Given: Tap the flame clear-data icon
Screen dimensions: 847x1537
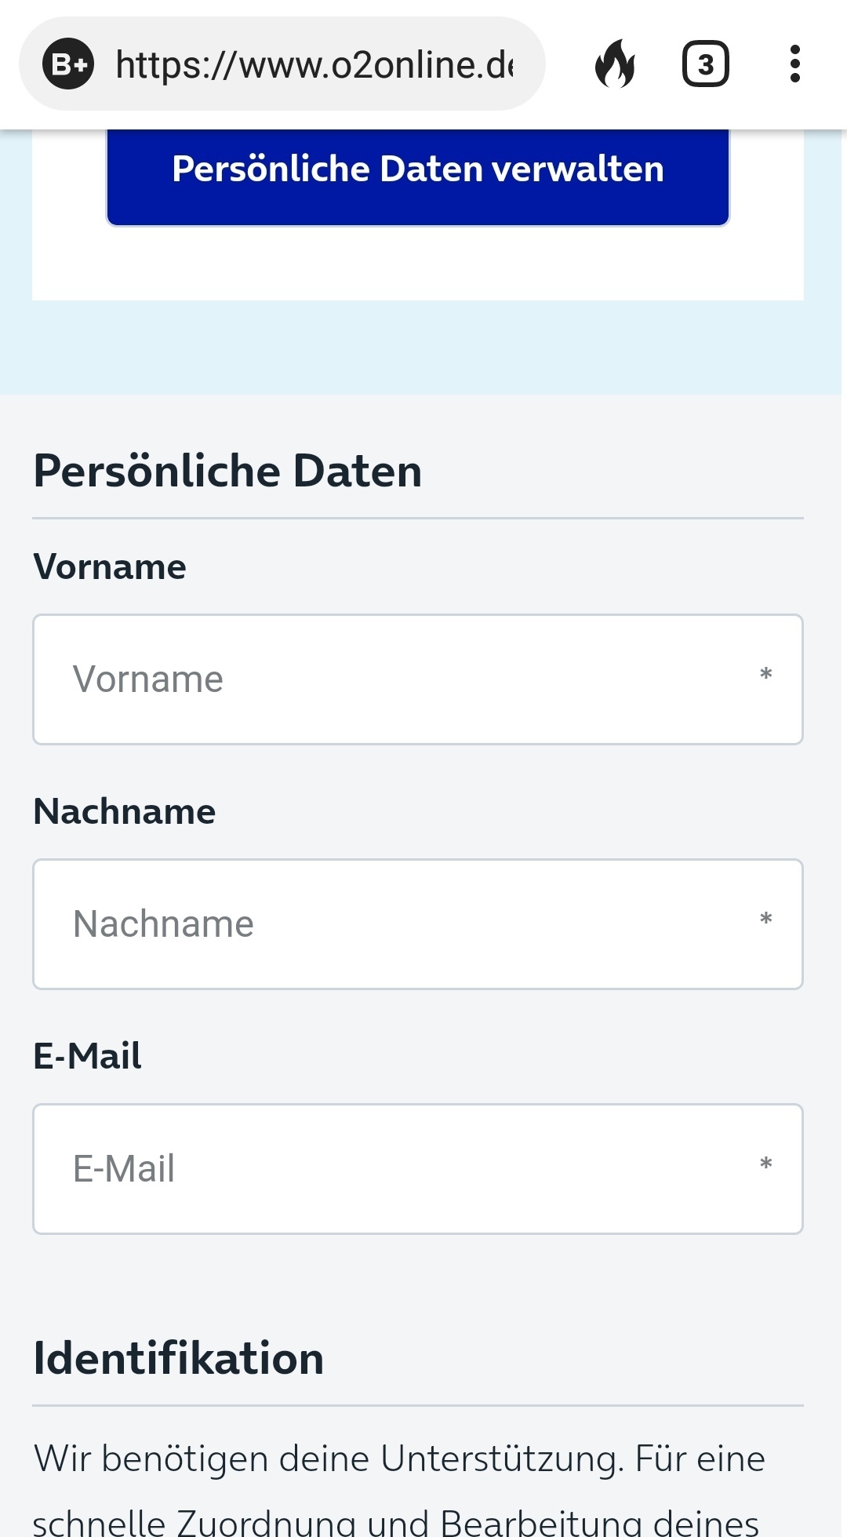Looking at the screenshot, I should coord(616,64).
